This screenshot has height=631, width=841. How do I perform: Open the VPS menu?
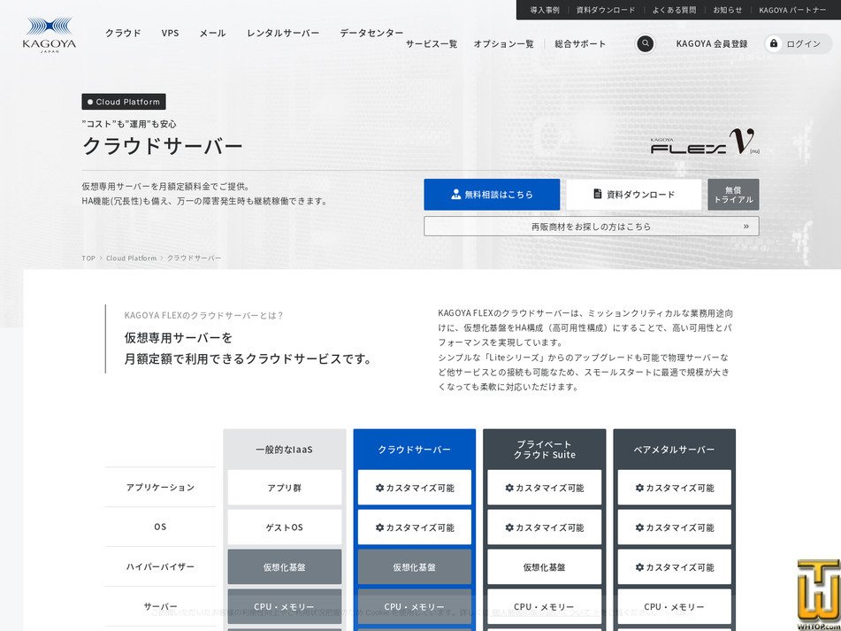tap(170, 33)
